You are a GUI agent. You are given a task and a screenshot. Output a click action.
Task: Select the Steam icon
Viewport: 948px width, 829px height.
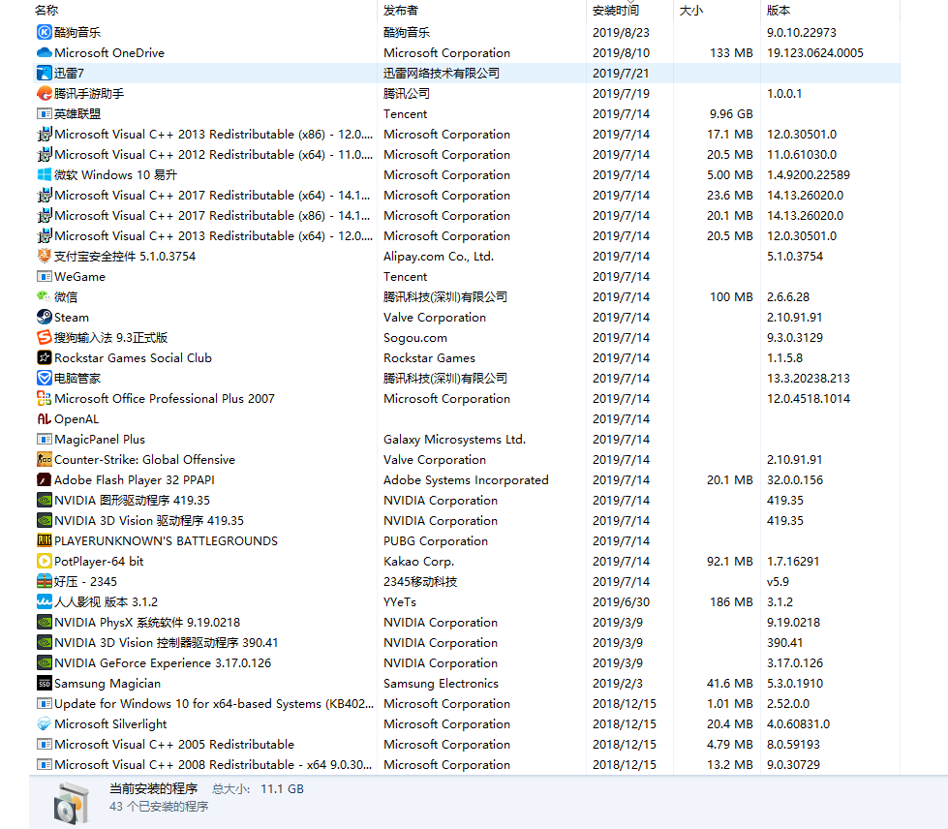[x=45, y=318]
